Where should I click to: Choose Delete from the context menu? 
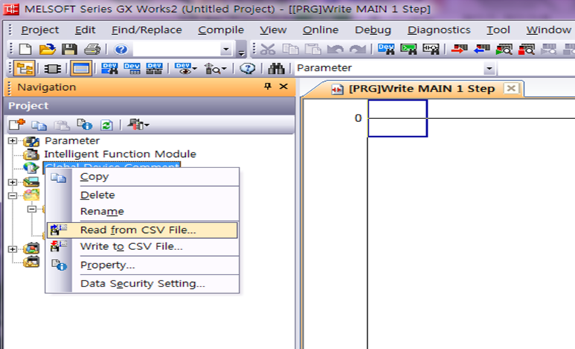point(143,195)
